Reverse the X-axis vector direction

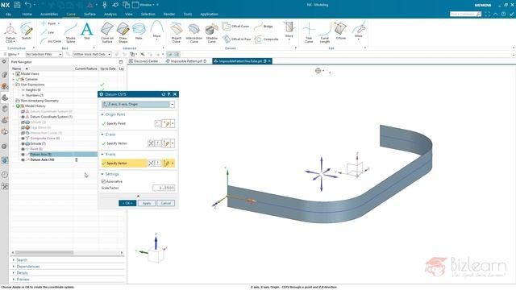151,163
